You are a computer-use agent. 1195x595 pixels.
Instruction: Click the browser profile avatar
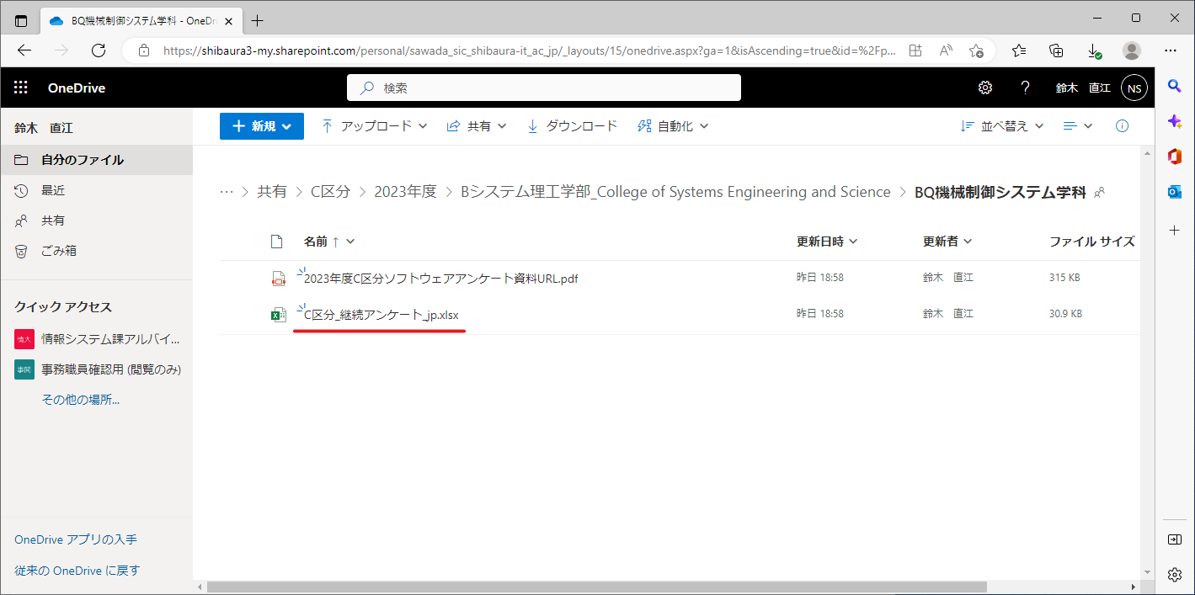[x=1132, y=50]
